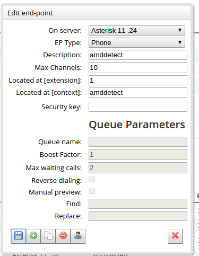Focus the Located at [extension] field
199x256 pixels.
pyautogui.click(x=138, y=81)
